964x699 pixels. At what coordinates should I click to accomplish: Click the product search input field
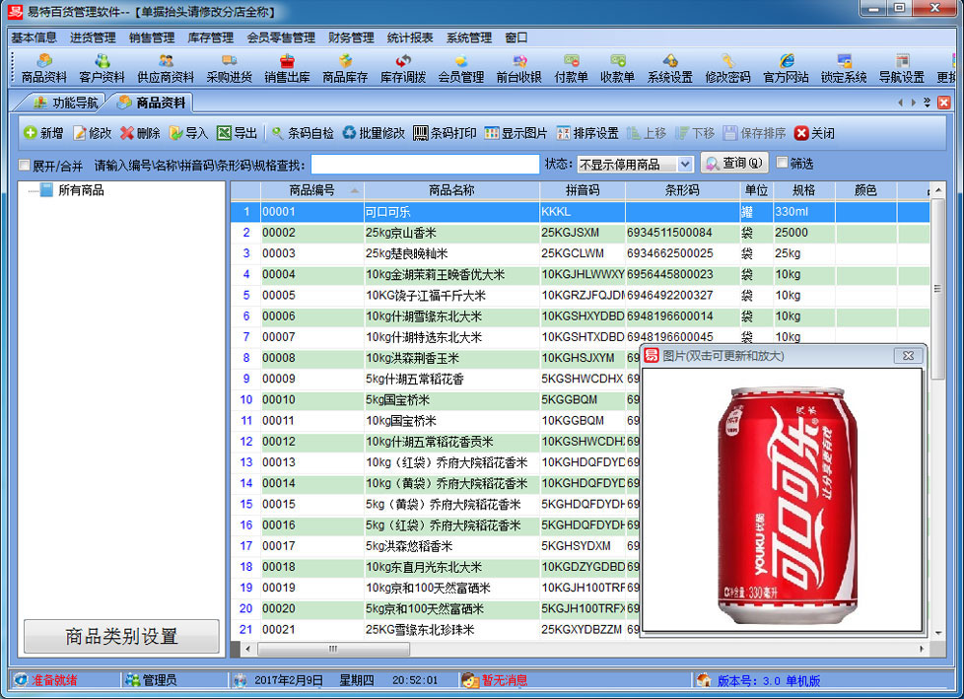pos(425,165)
